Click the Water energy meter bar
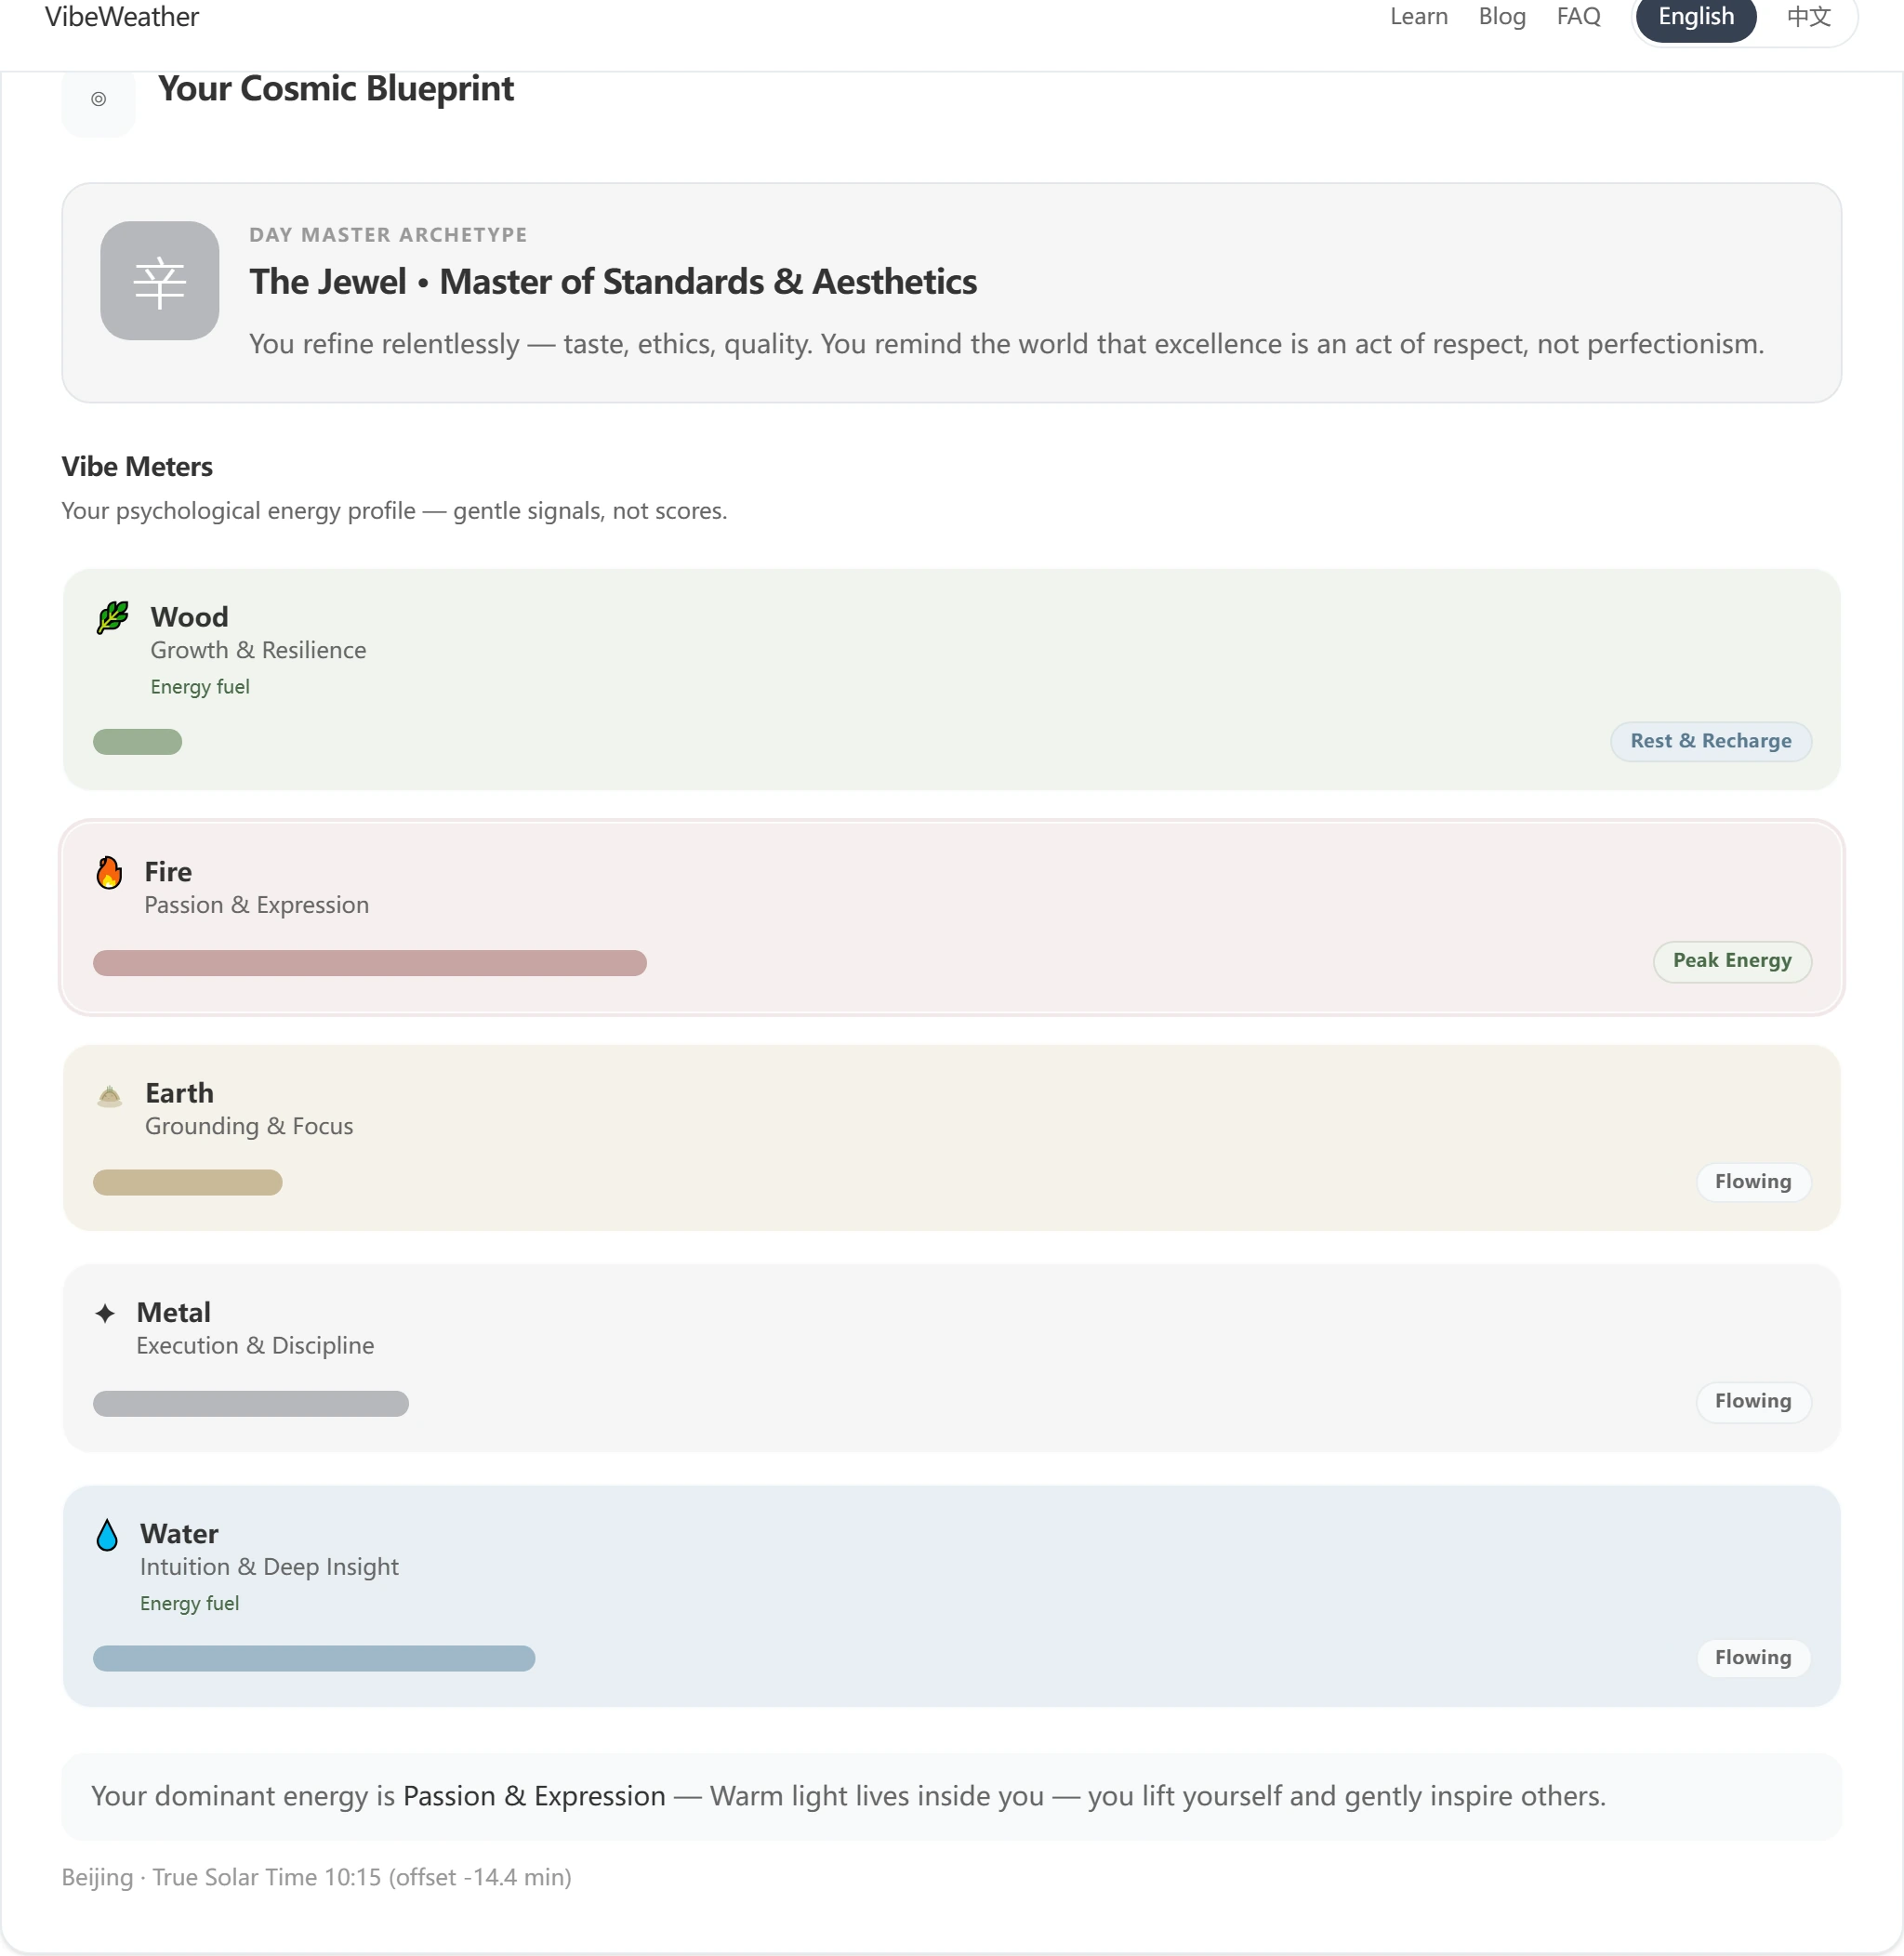Image resolution: width=1904 pixels, height=1956 pixels. [x=314, y=1658]
